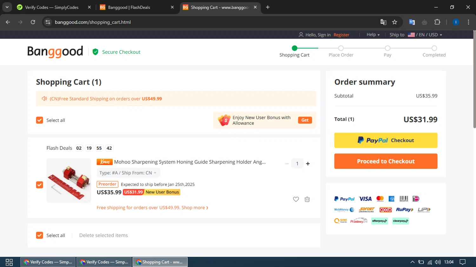The image size is (476, 267).
Task: Click the Mastercard payment logo
Action: coord(380,199)
